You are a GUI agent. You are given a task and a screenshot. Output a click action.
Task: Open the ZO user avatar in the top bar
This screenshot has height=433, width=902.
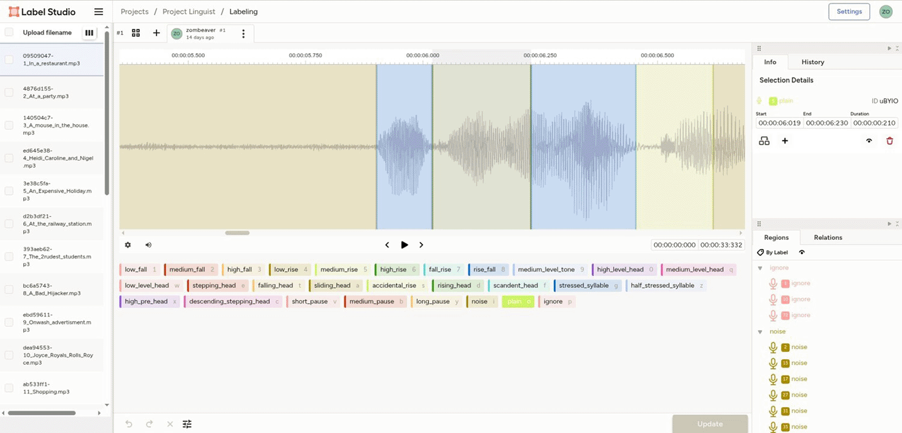(x=886, y=11)
